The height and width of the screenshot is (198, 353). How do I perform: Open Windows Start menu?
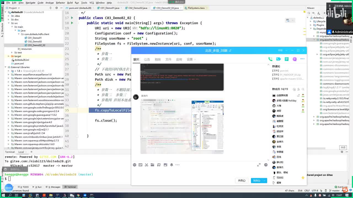tap(3, 195)
